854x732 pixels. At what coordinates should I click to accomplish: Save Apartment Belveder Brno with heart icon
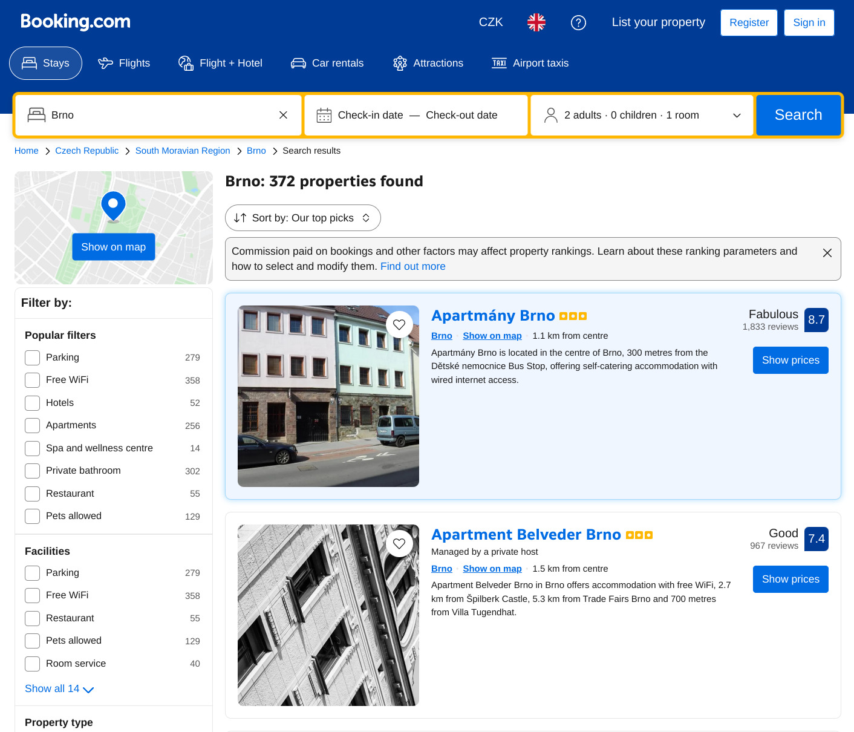[x=399, y=544]
